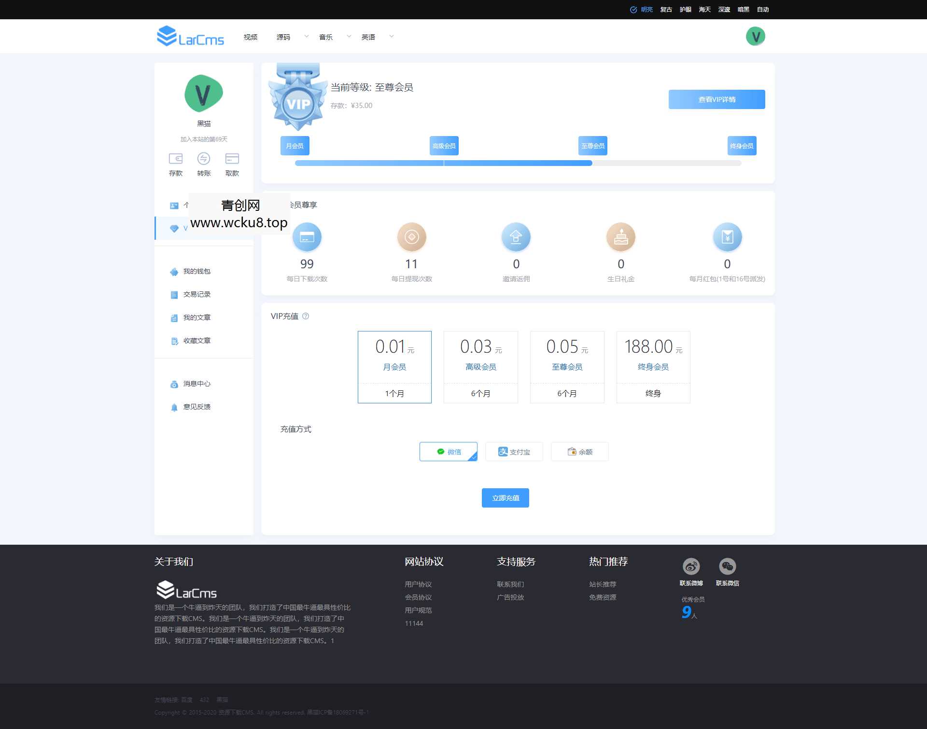927x729 pixels.
Task: Click the 取款 withdraw card icon
Action: (232, 159)
